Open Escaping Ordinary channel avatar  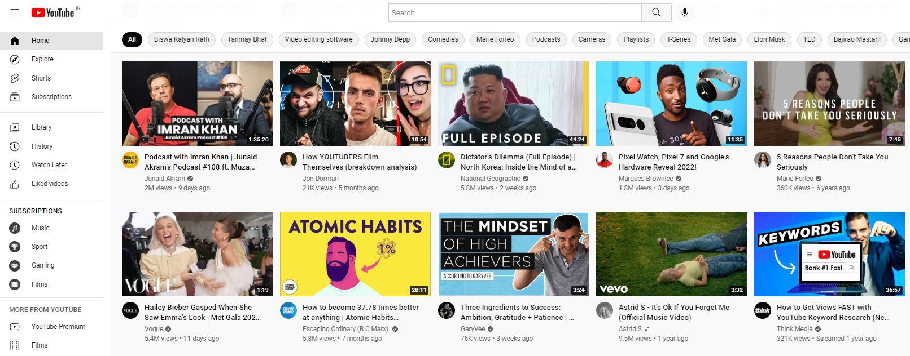[x=288, y=310]
